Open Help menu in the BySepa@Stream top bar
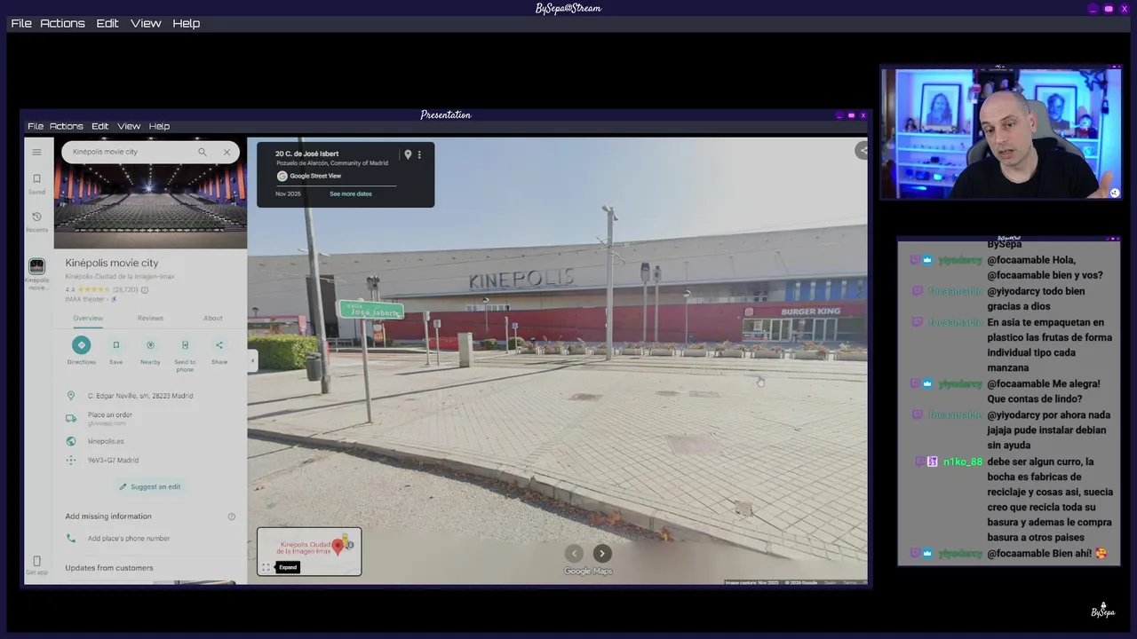 187,23
